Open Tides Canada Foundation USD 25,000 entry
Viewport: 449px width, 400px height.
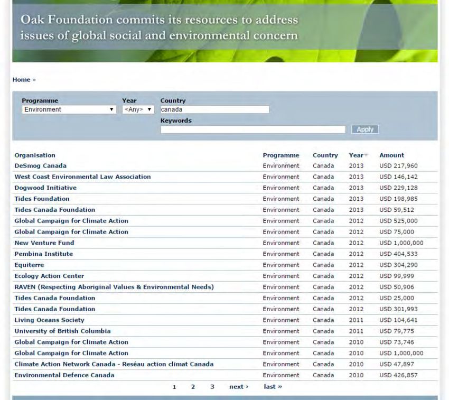tap(55, 298)
